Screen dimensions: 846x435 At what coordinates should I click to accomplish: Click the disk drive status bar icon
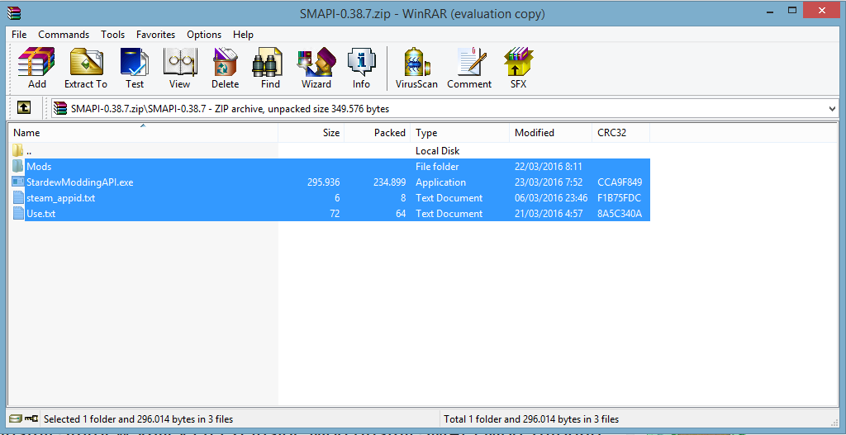point(17,418)
